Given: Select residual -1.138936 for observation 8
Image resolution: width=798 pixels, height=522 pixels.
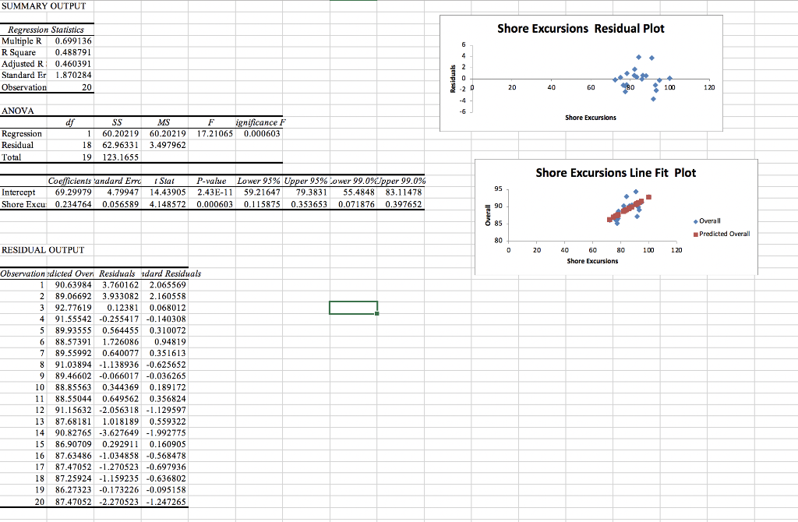Looking at the screenshot, I should pos(119,365).
